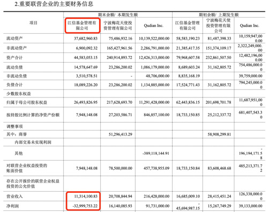Screen dimensions: 268x212
Task: Click the Qudian Inc. header under 期末余额
Action: click(153, 26)
